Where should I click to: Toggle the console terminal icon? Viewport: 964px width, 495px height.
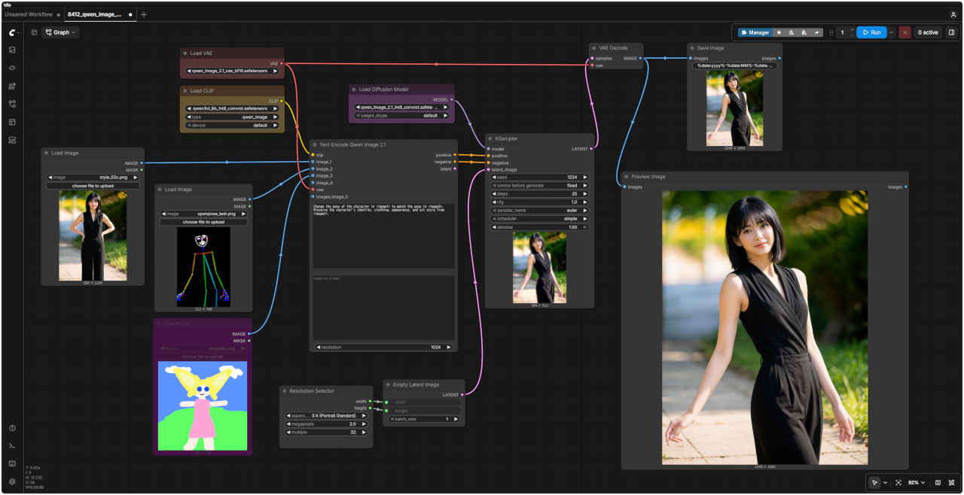pos(12,446)
